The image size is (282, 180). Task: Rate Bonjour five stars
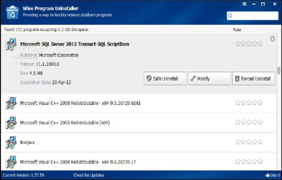(260, 142)
